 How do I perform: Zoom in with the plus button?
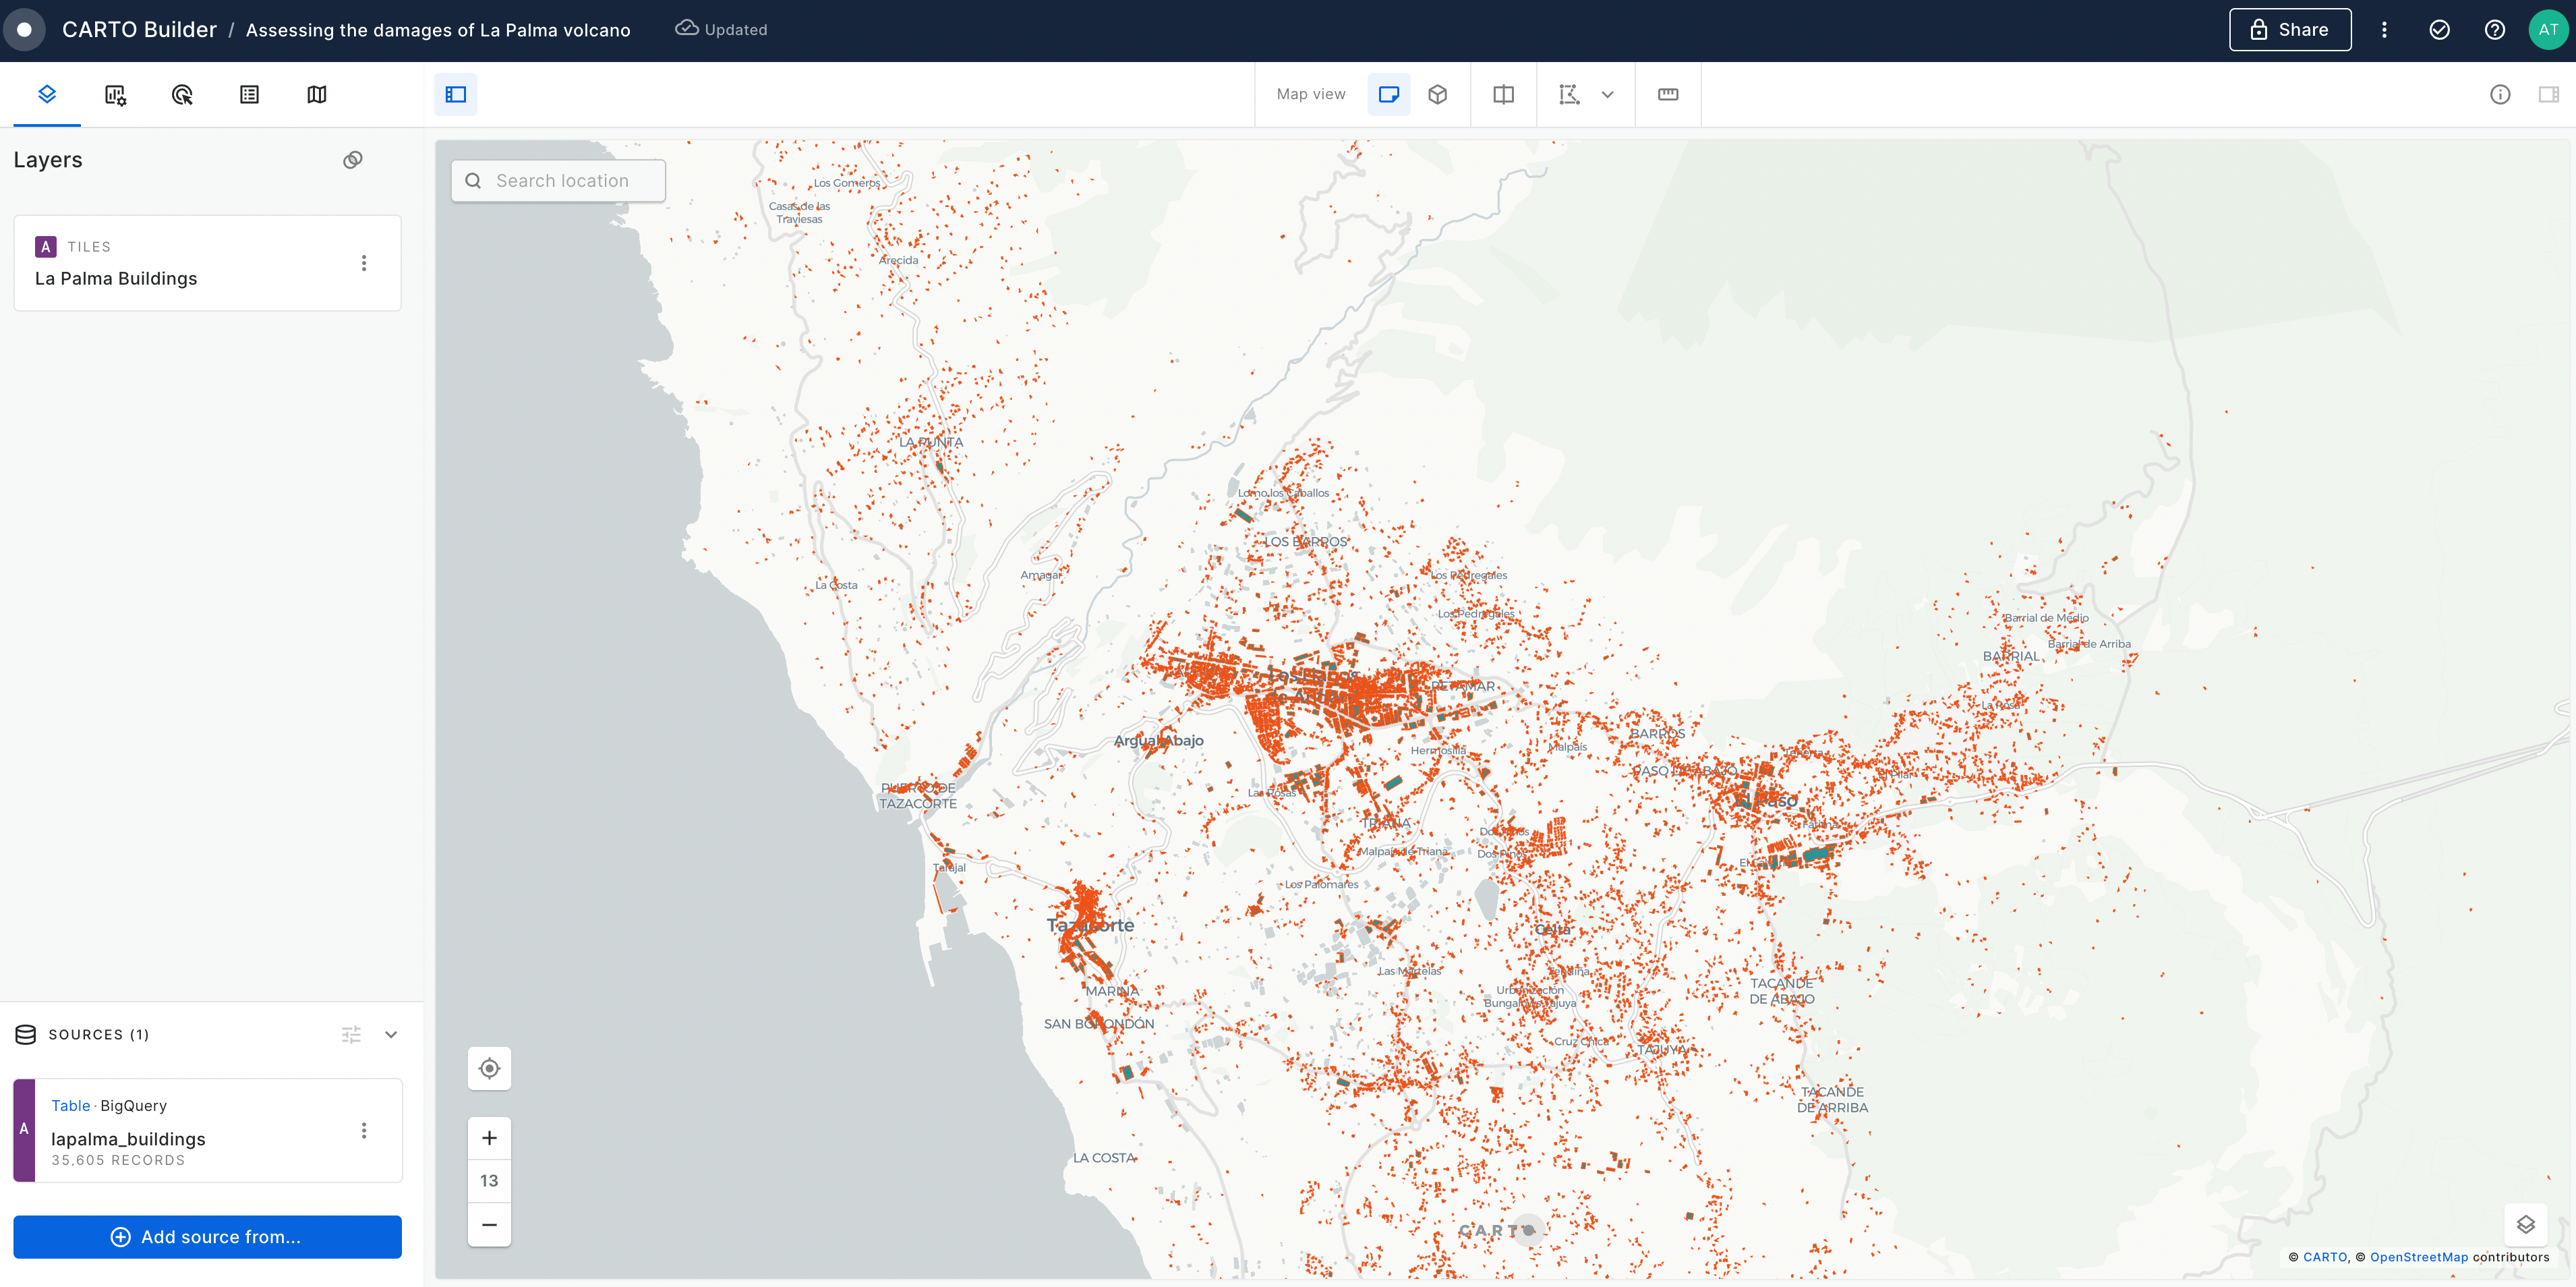490,1138
